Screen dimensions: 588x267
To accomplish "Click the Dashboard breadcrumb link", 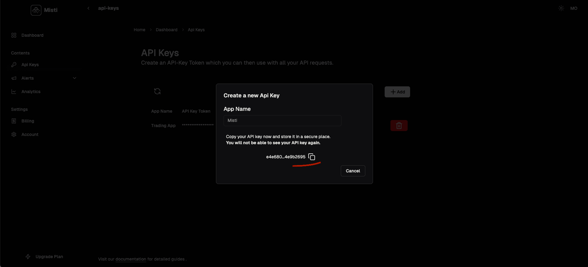I will pos(166,30).
